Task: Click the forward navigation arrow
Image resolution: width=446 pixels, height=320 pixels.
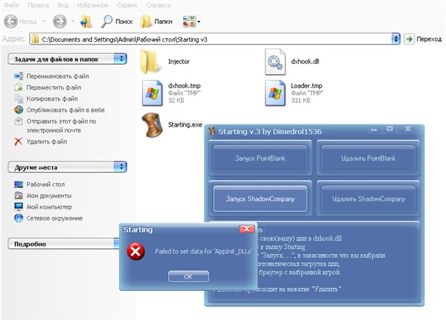Action: tap(60, 22)
